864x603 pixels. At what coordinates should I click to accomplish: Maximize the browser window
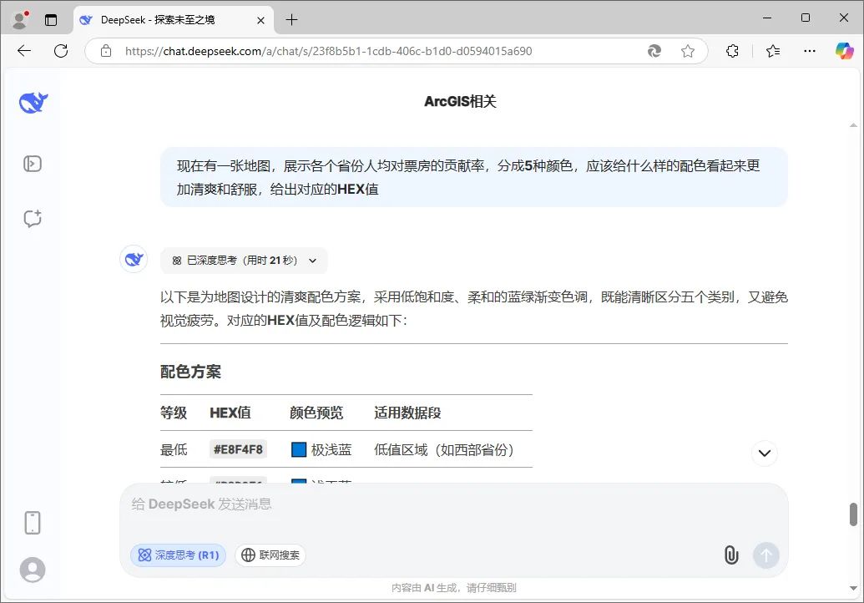(805, 18)
